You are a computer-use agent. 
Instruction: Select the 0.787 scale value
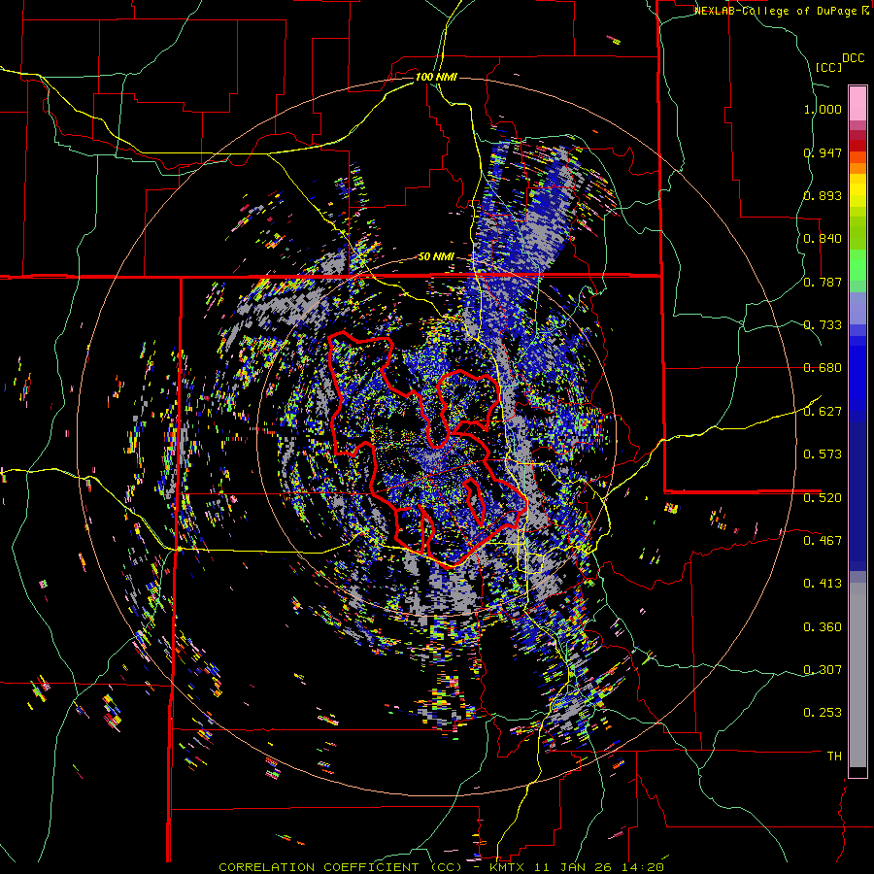(x=823, y=282)
